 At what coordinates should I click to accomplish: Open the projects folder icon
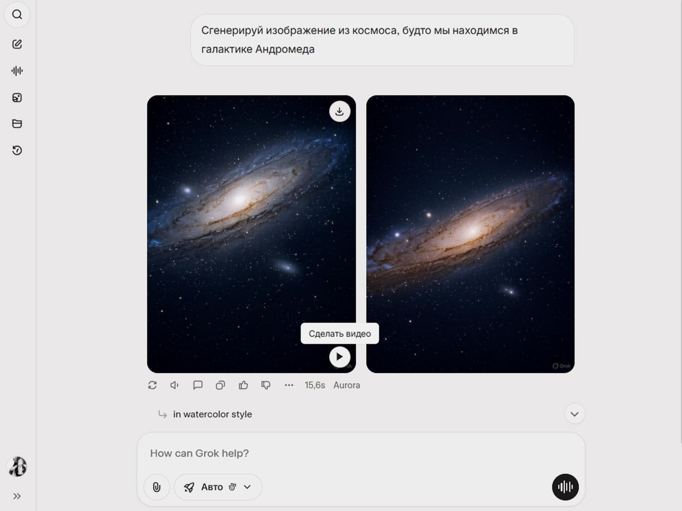pyautogui.click(x=17, y=124)
